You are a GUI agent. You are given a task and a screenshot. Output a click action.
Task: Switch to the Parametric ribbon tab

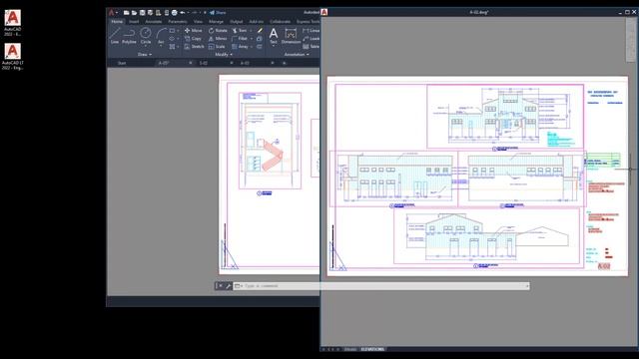178,22
